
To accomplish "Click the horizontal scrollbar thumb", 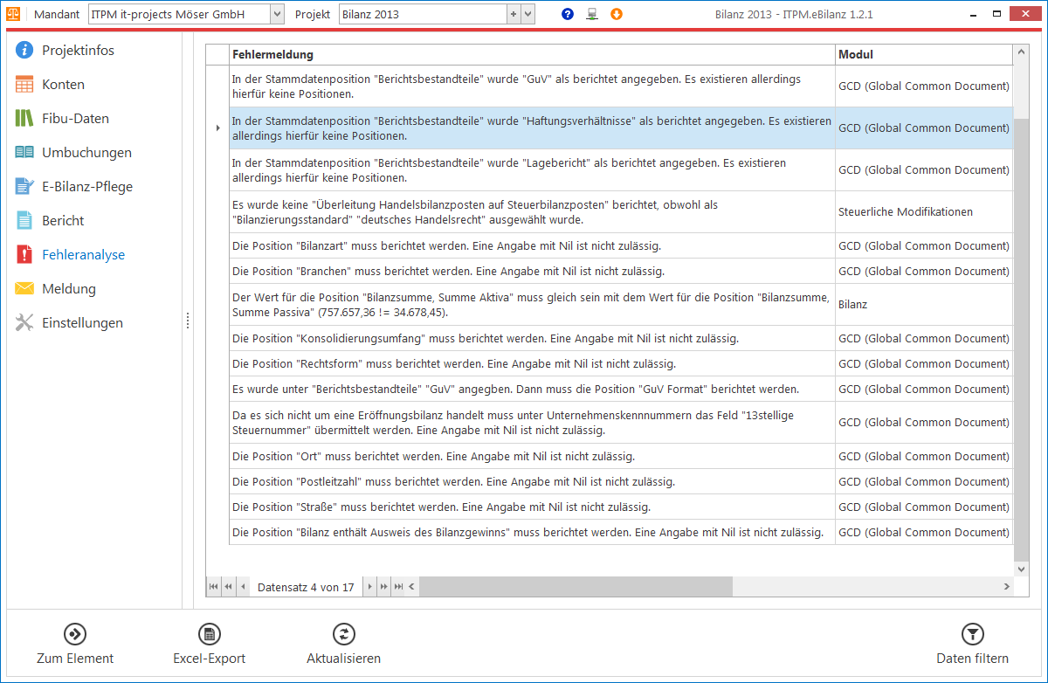I will coord(575,587).
